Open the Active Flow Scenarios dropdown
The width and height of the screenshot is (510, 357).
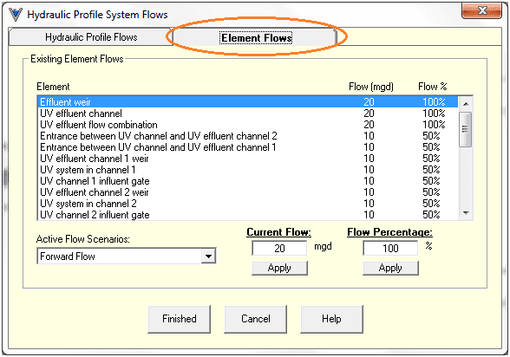tap(208, 256)
